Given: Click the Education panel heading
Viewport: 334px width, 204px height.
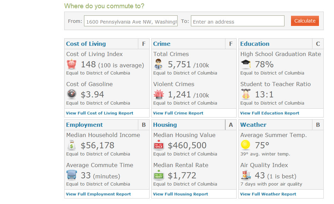Looking at the screenshot, I should click(x=254, y=44).
